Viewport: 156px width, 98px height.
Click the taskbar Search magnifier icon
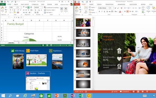[x=10, y=96]
